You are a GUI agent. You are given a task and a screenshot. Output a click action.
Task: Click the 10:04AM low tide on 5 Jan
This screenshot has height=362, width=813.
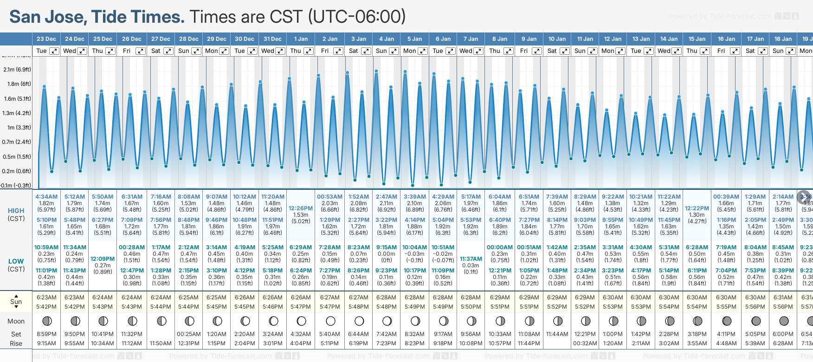point(414,247)
